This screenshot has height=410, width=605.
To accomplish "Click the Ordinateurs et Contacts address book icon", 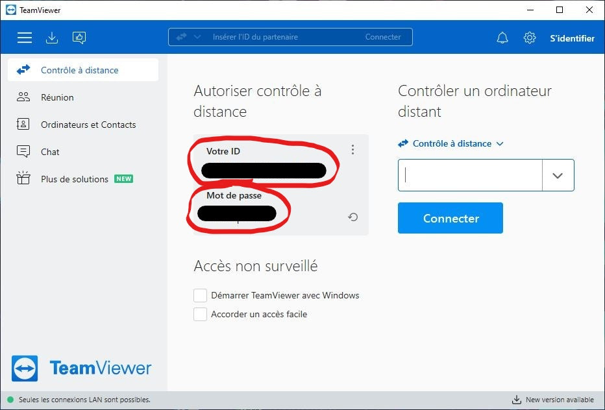I will pyautogui.click(x=23, y=124).
